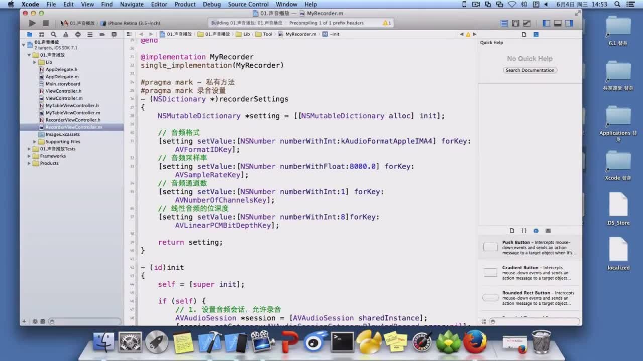Screen dimensions: 643x361
Task: Open the Product menu
Action: coord(185,4)
